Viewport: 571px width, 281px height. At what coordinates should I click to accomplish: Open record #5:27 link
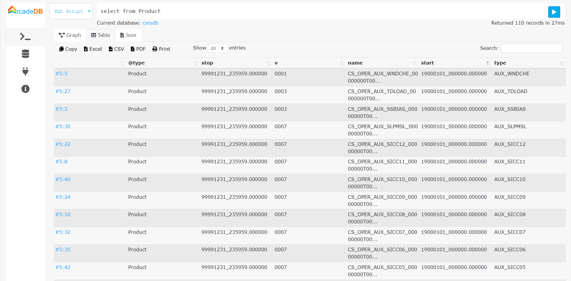pyautogui.click(x=63, y=91)
